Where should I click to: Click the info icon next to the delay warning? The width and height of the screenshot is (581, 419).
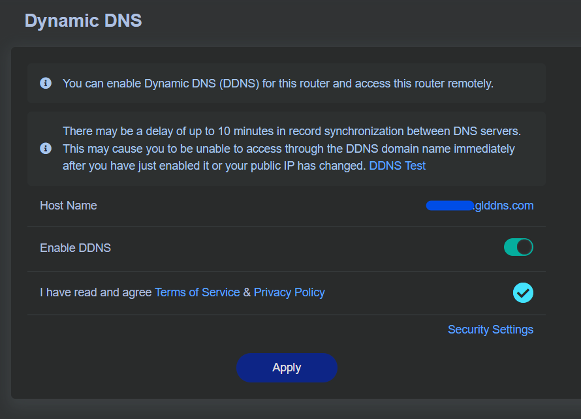point(46,148)
